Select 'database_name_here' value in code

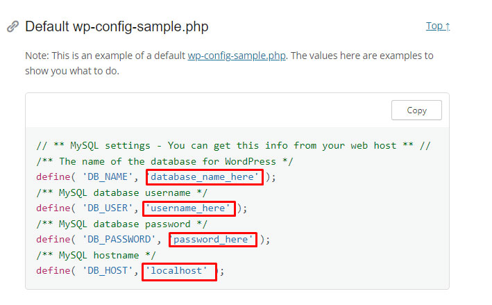pyautogui.click(x=202, y=177)
